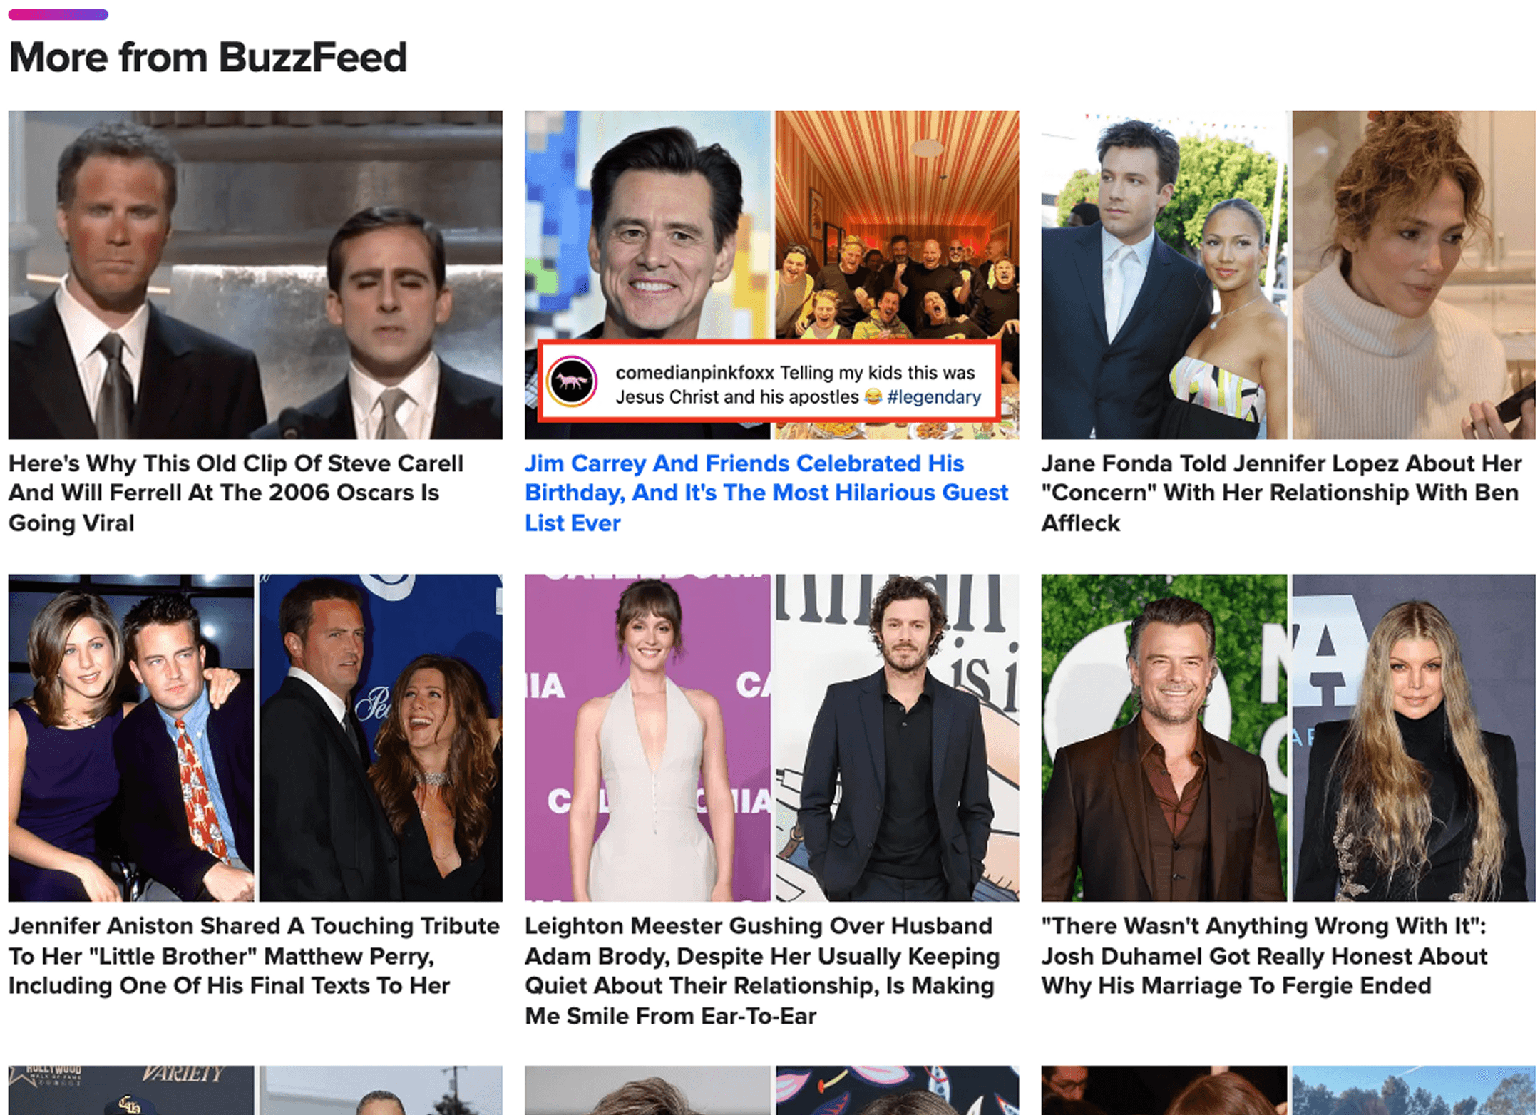Click the Josh Duhamel brown suit photo
Screen dimensions: 1540x1115
pos(1164,737)
